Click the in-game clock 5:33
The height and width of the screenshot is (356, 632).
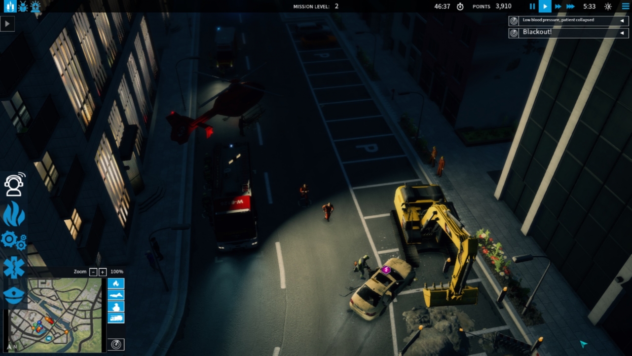coord(590,6)
